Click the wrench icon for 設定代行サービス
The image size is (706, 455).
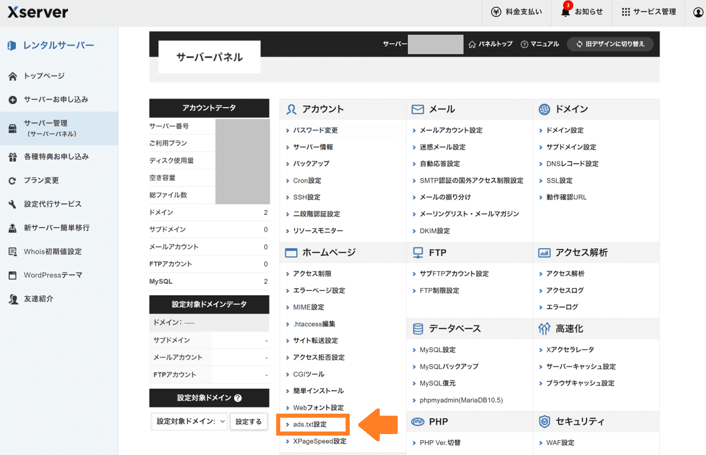[x=13, y=204]
